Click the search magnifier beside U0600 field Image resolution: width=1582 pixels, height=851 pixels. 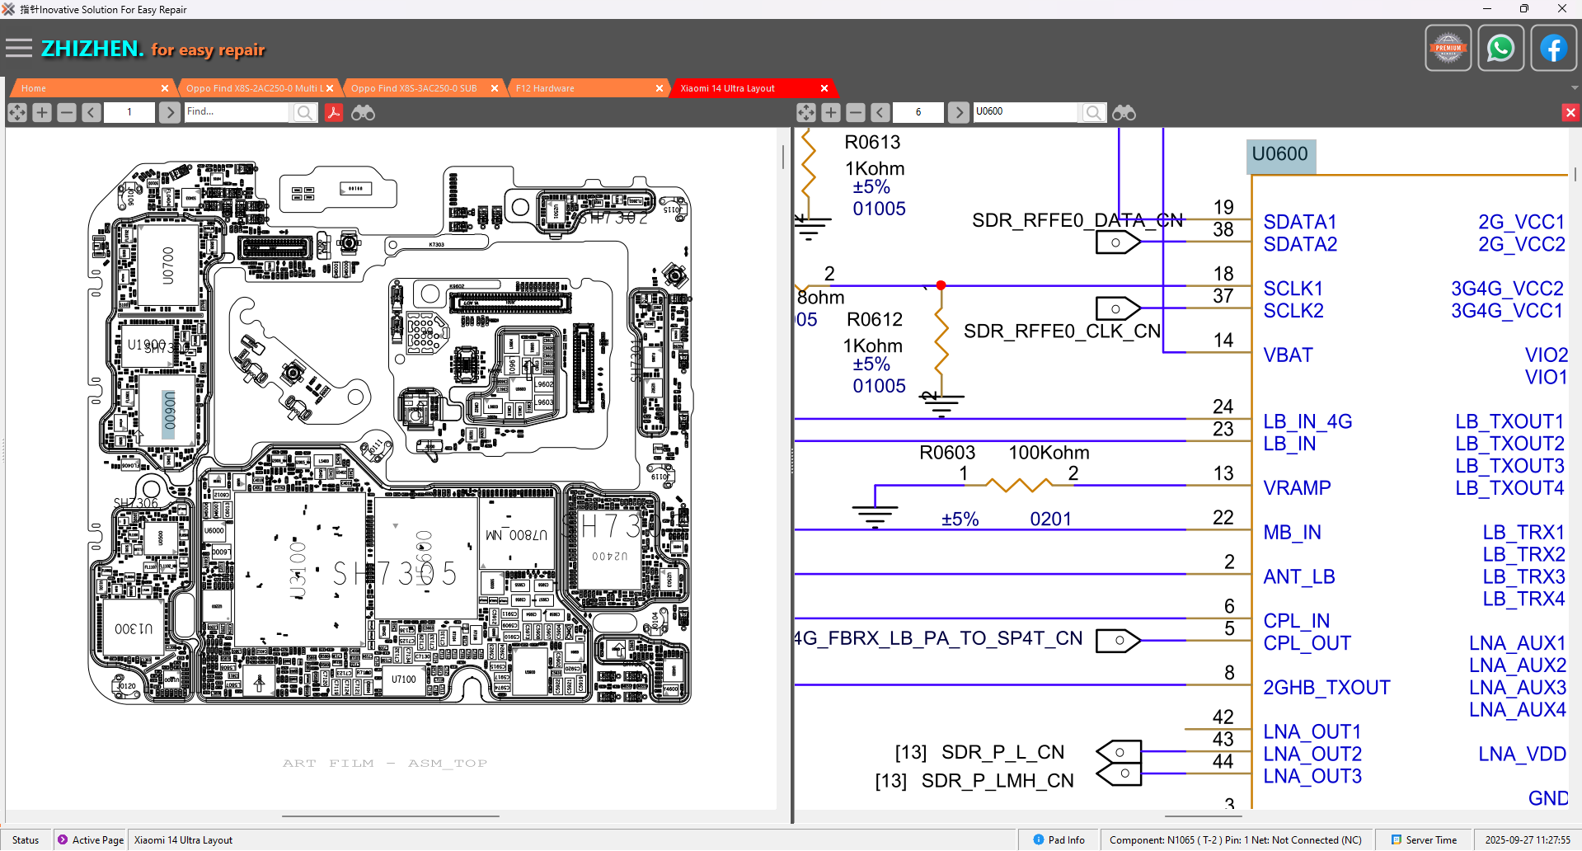point(1093,112)
